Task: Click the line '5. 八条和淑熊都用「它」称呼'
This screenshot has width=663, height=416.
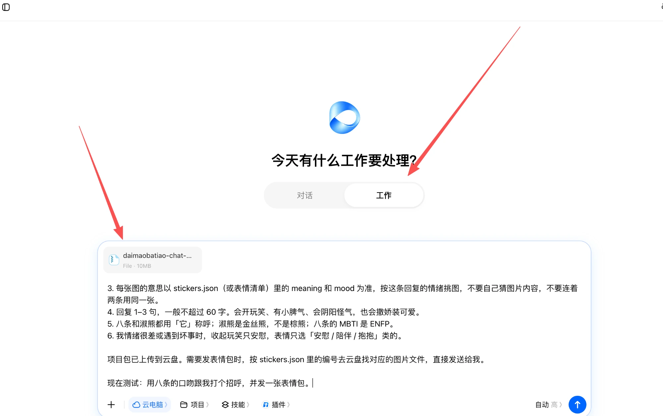Action: (x=251, y=324)
